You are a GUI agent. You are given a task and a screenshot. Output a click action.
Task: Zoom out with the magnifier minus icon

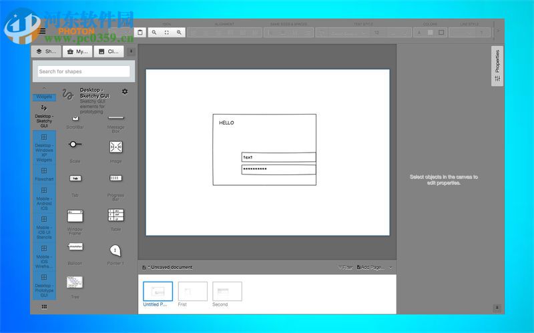coord(154,32)
